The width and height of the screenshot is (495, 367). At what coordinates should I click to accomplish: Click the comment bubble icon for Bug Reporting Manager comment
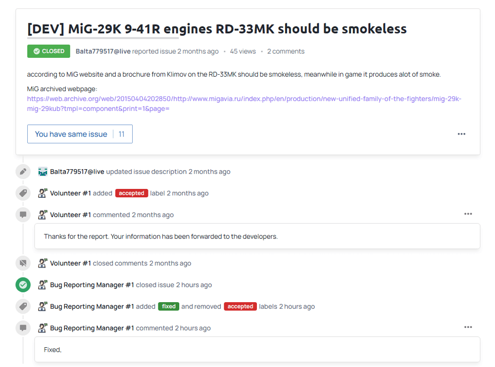coord(23,328)
